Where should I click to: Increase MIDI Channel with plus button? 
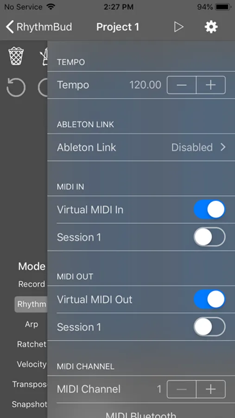click(x=211, y=389)
